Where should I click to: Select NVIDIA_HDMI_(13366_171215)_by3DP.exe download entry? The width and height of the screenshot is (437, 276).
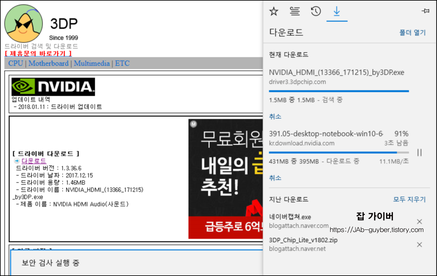(336, 72)
